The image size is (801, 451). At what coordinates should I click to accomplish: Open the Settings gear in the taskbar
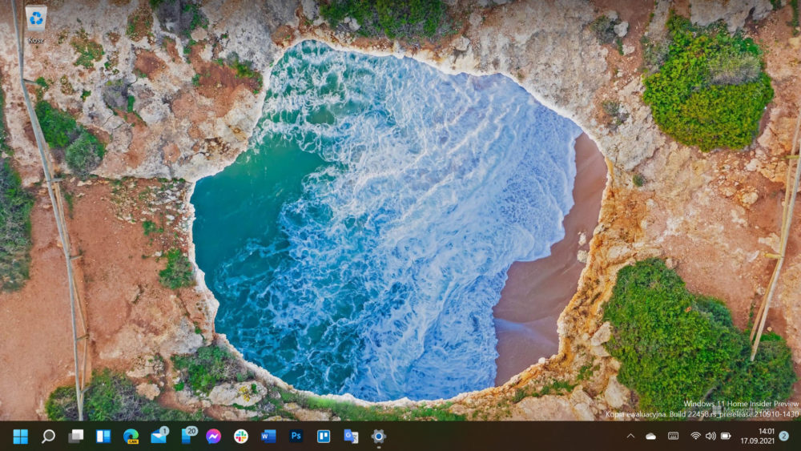[x=379, y=437]
